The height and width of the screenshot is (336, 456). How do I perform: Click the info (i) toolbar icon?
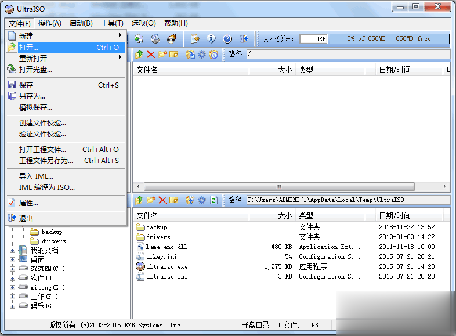pos(211,39)
